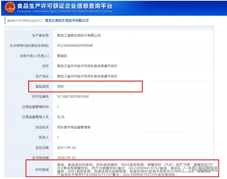This screenshot has width=227, height=179.
Task: Click the 日常监督管理机构 label
Action: pos(35,107)
